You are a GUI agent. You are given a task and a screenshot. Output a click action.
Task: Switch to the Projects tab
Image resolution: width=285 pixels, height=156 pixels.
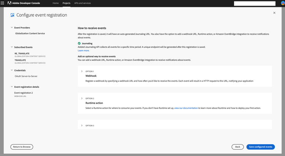(x=66, y=3)
